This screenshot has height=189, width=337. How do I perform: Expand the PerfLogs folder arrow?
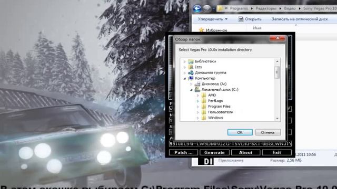[x=198, y=101]
